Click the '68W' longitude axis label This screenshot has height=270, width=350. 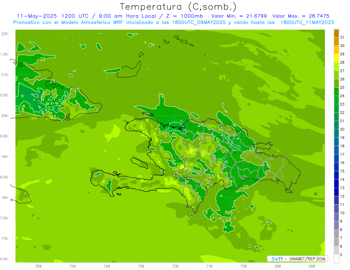[x=312, y=266]
